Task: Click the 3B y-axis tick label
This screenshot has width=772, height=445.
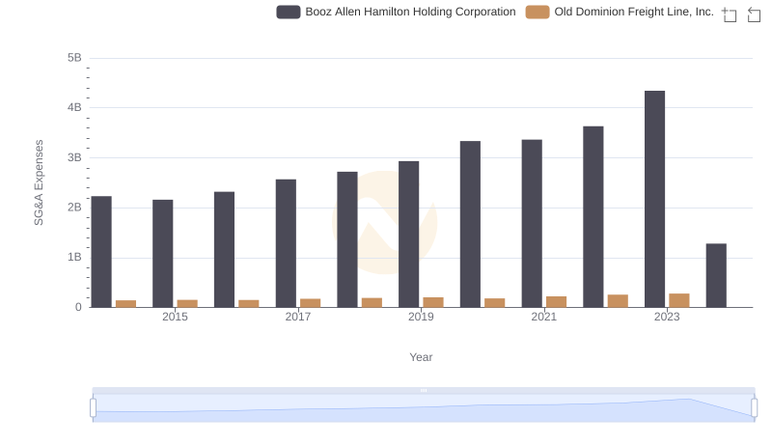Action: pyautogui.click(x=74, y=157)
